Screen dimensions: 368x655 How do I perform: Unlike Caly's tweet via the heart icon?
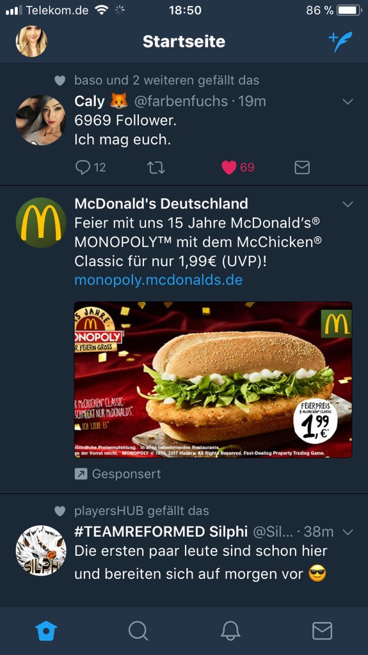coord(228,168)
